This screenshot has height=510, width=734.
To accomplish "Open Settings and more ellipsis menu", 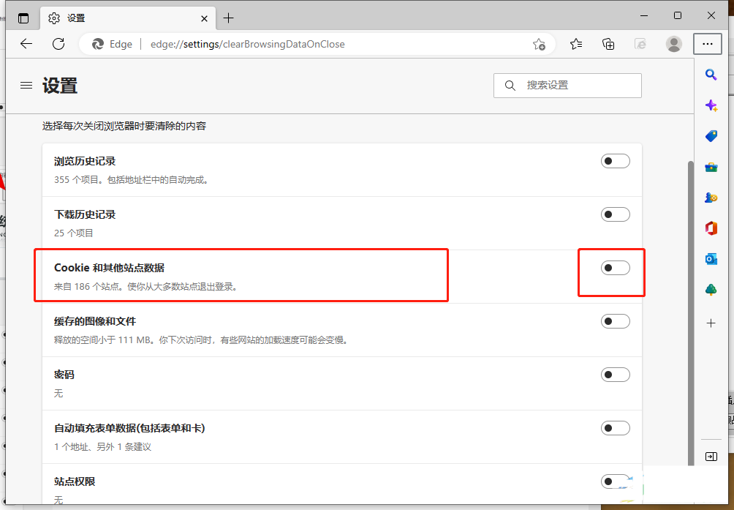I will point(708,44).
